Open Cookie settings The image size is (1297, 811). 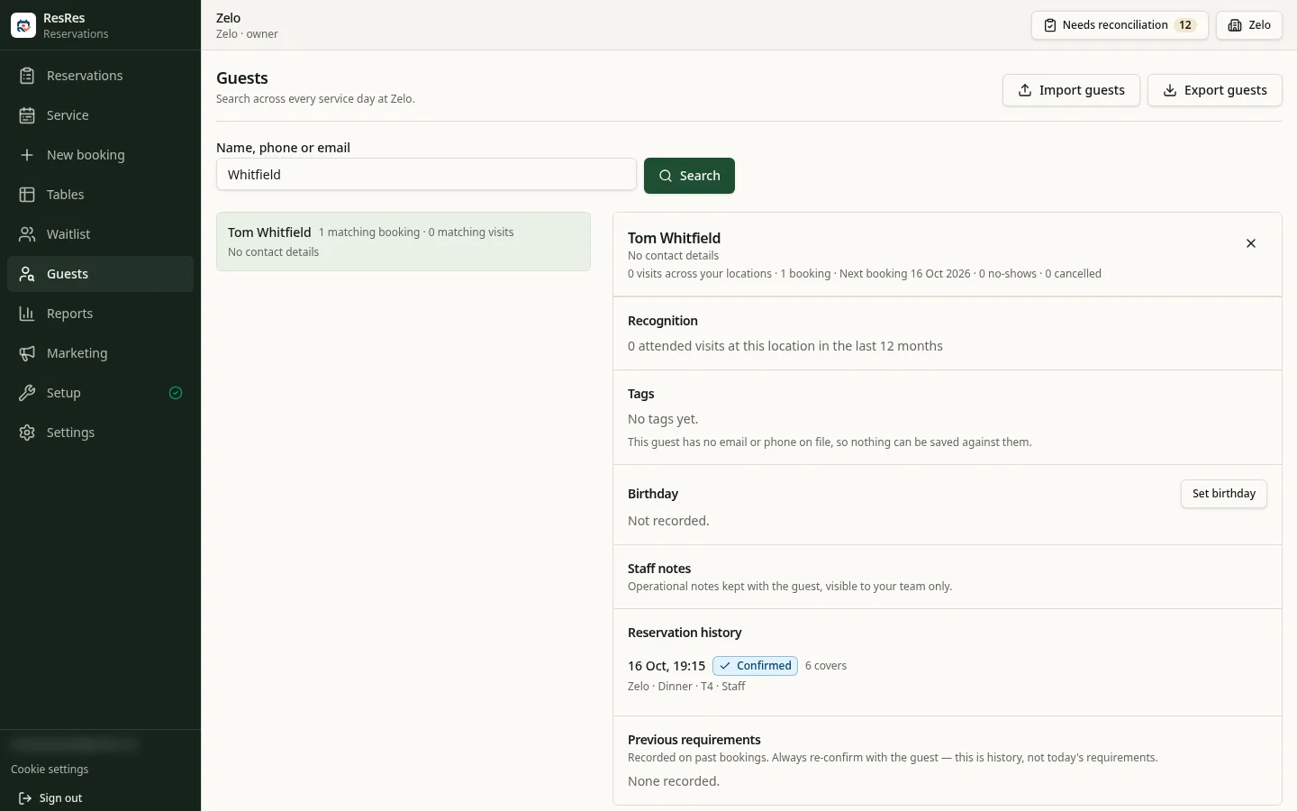click(x=50, y=770)
